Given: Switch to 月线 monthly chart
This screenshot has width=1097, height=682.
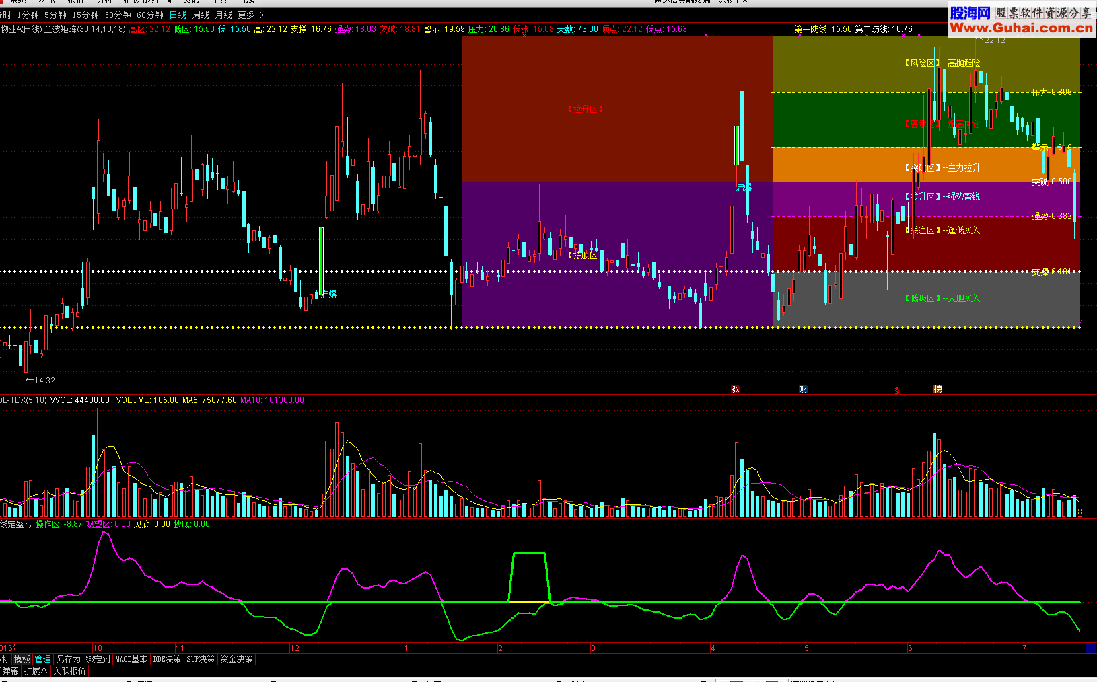Looking at the screenshot, I should pyautogui.click(x=223, y=15).
